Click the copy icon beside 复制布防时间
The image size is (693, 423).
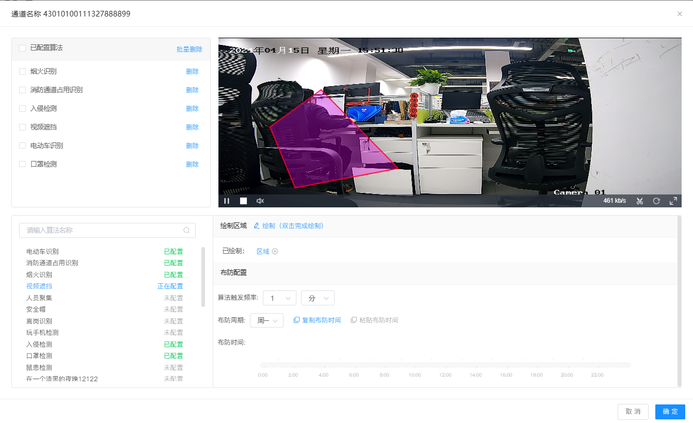click(x=296, y=320)
